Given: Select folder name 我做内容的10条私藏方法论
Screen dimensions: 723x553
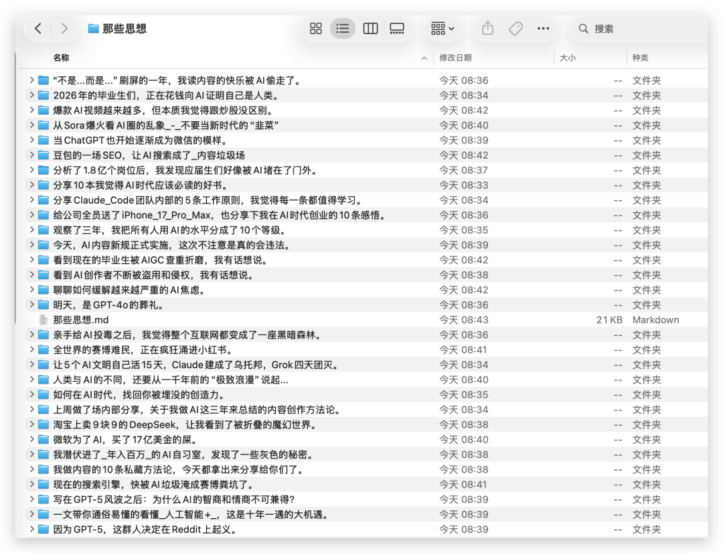Looking at the screenshot, I should 180,469.
